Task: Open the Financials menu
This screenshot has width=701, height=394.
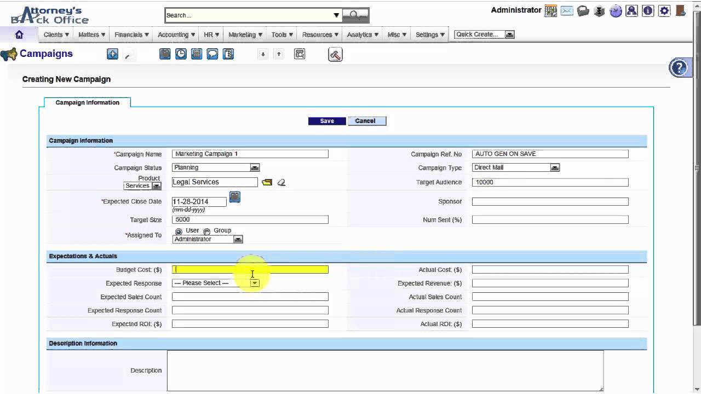Action: pos(131,34)
